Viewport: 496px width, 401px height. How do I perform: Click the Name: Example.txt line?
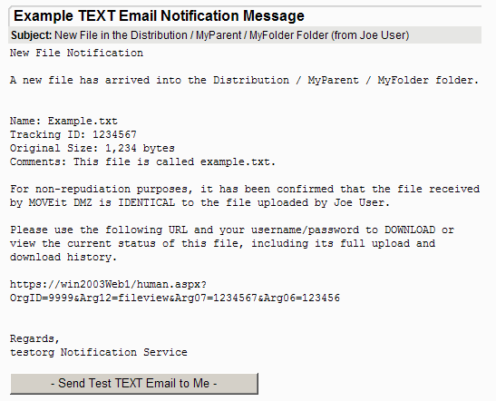tap(63, 121)
